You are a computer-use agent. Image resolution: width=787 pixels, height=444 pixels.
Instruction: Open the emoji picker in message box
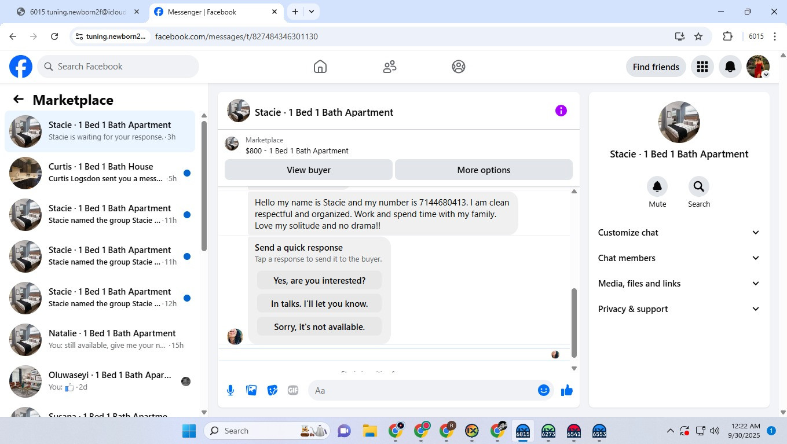[x=543, y=390]
